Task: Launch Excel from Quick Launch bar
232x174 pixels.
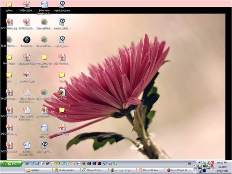Action: (68, 163)
